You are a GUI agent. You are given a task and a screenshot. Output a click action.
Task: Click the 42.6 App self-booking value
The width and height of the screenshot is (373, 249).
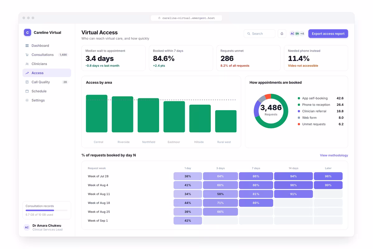click(x=340, y=98)
